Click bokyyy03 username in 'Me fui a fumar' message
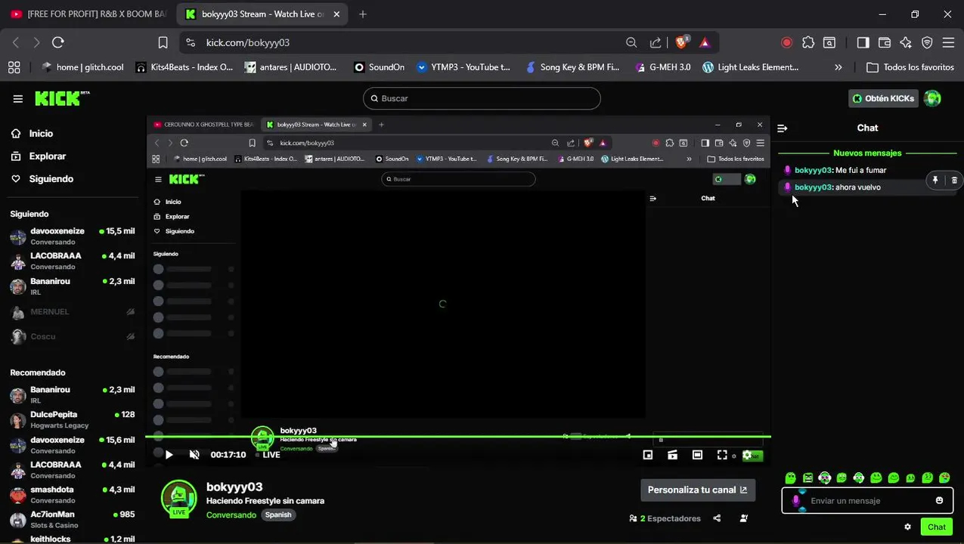Viewport: 964px width, 544px height. pos(813,171)
